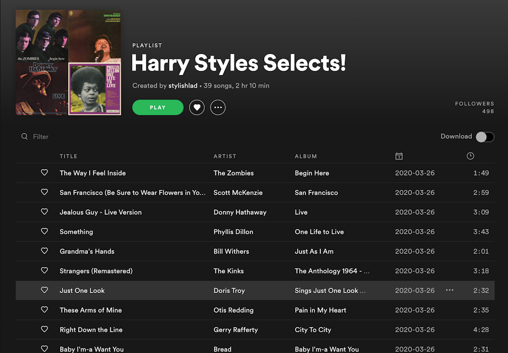Screen dimensions: 508x353
Task: Open the Bread artist page
Action: (223, 349)
